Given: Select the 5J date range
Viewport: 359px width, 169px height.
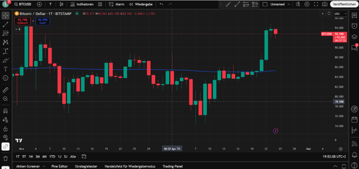Looking at the screenshot, I should (x=66, y=157).
